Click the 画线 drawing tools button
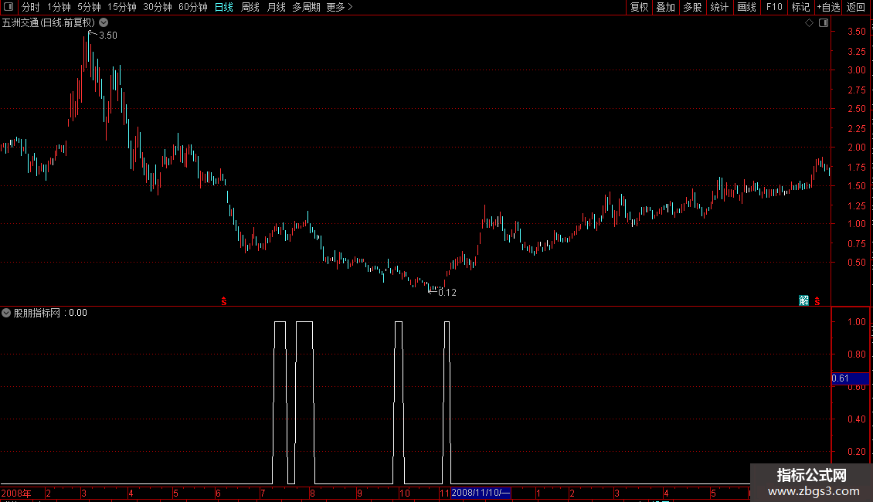The height and width of the screenshot is (502, 873). tap(746, 7)
